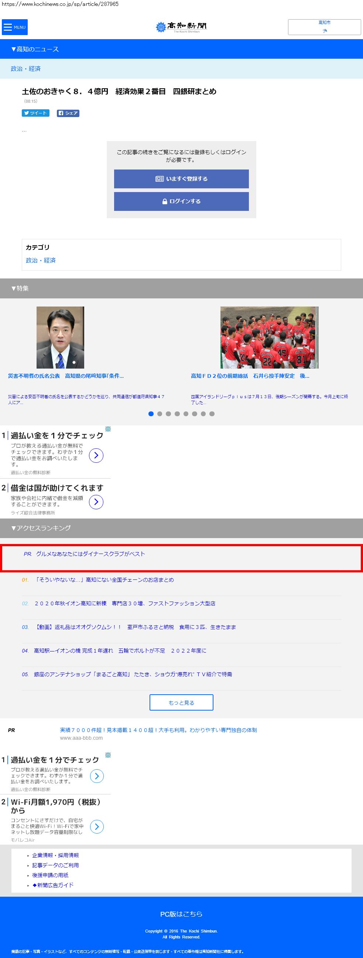Image resolution: width=363 pixels, height=958 pixels.
Task: Click arrow on Wi-Fi月額1,970円 ad
Action: pyautogui.click(x=97, y=827)
